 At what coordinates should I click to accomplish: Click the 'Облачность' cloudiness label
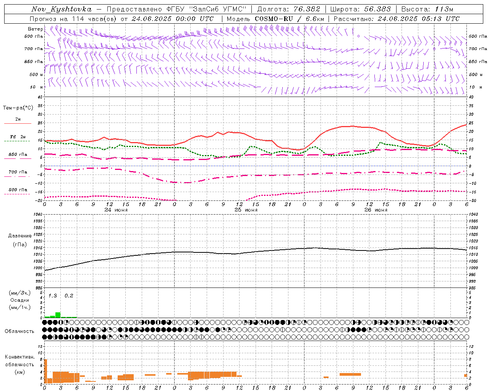coord(19,331)
